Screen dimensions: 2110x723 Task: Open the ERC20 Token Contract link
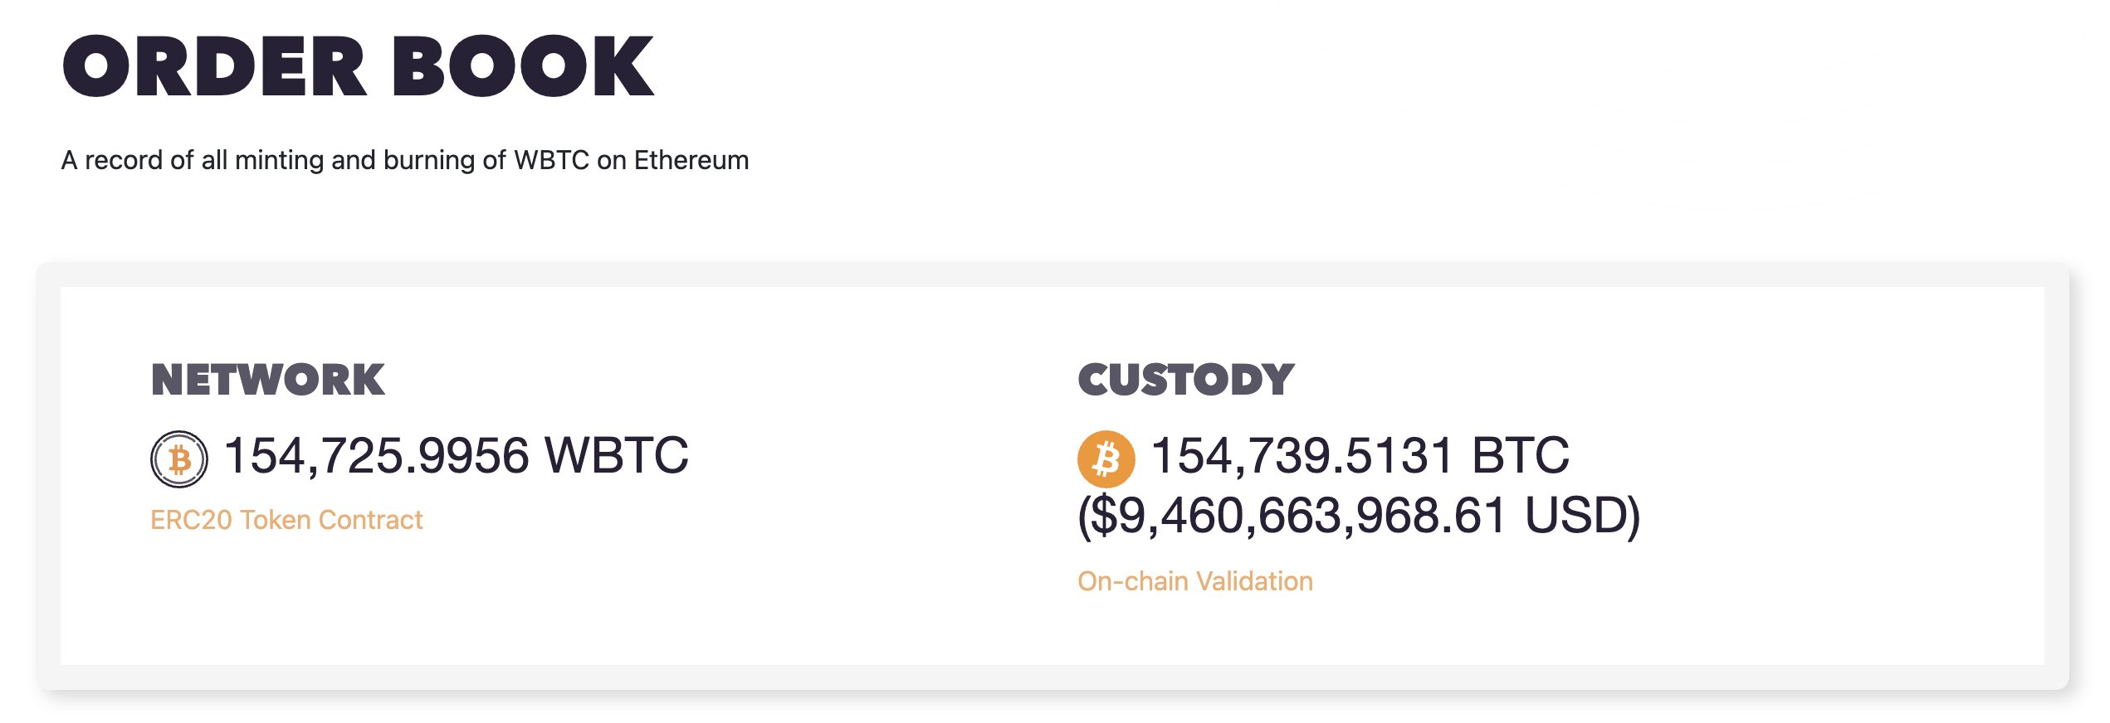[x=286, y=520]
